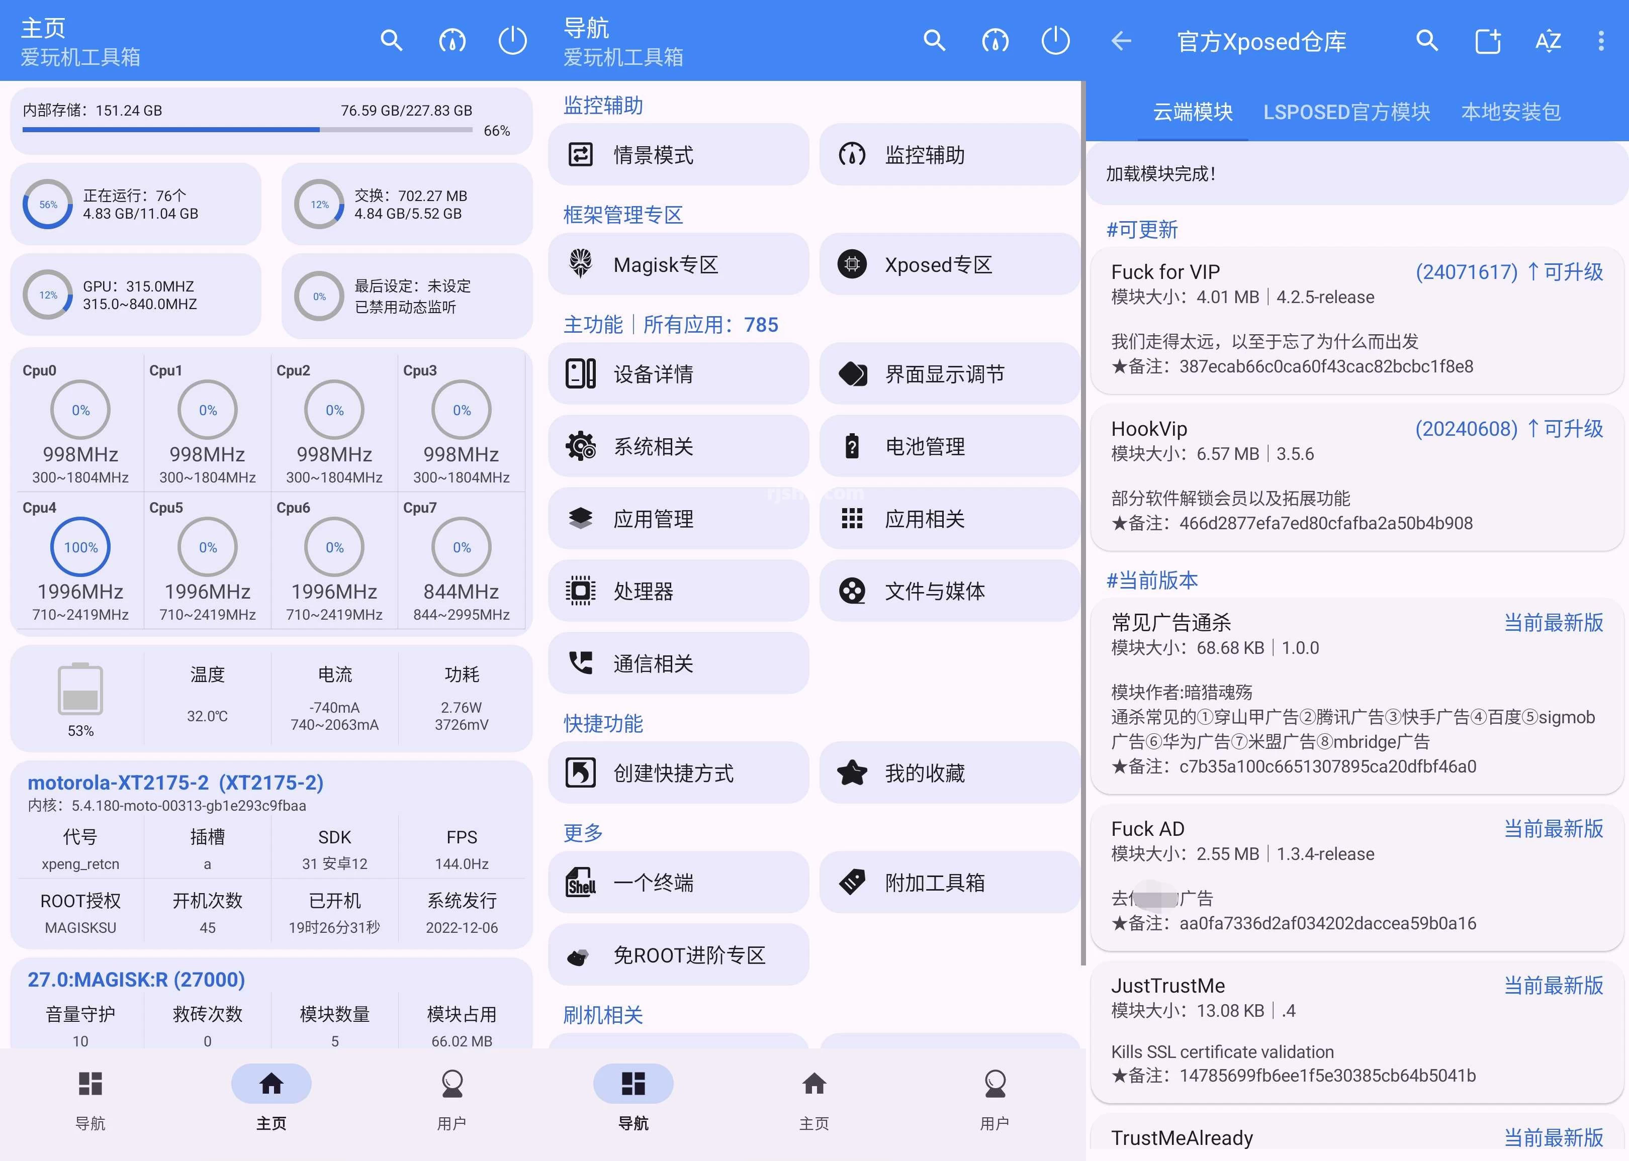
Task: Open 应用管理
Action: [679, 518]
